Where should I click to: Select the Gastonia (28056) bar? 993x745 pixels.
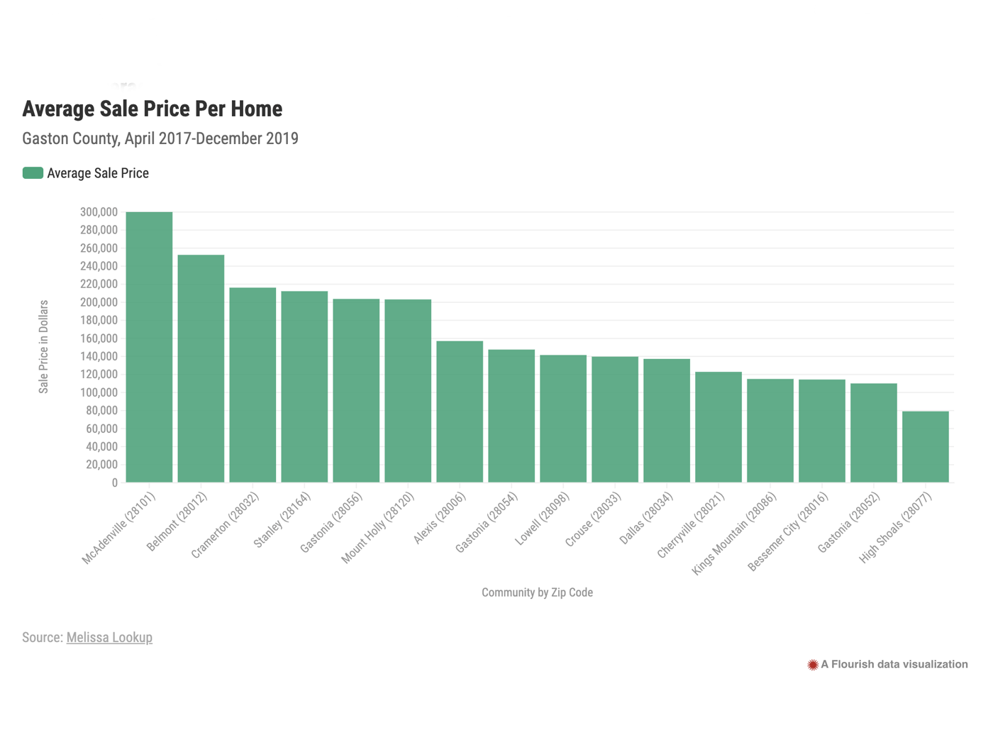pos(356,391)
